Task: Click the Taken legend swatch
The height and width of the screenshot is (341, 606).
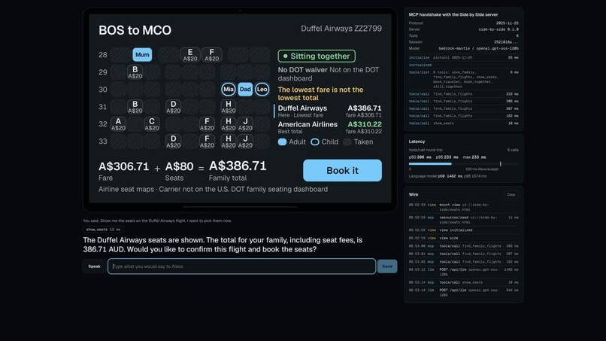Action: pos(347,142)
